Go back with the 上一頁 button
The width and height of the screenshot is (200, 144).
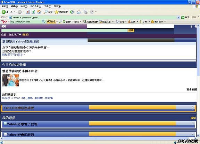(x=7, y=12)
